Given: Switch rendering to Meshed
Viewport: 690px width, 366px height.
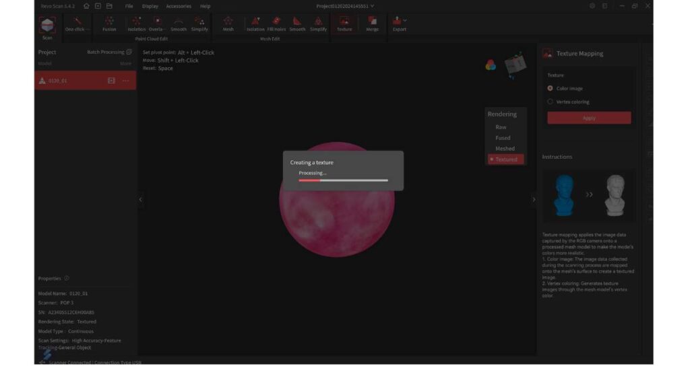Looking at the screenshot, I should (505, 149).
